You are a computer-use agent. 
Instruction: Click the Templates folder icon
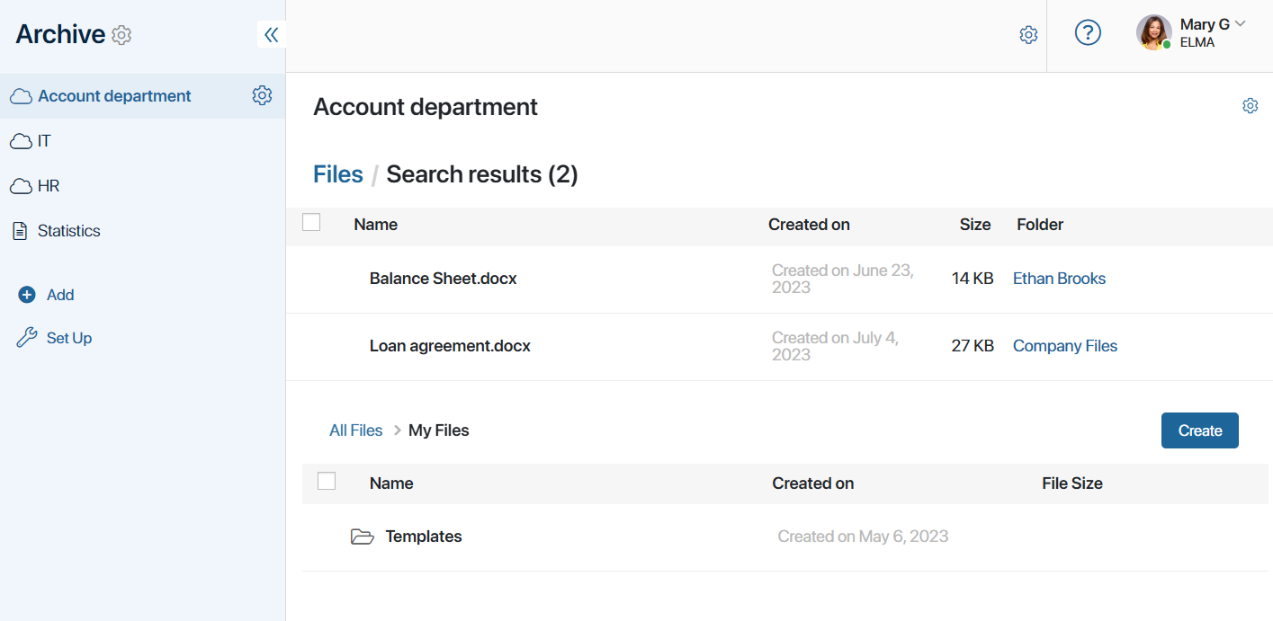pyautogui.click(x=362, y=537)
